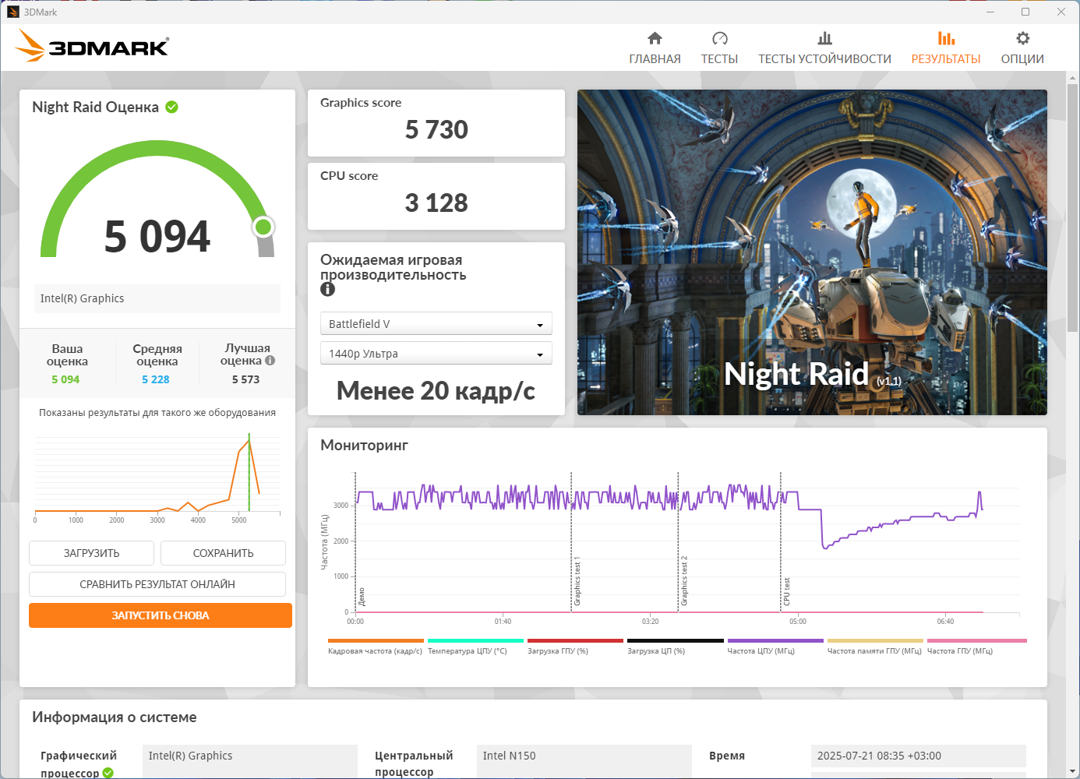Open the 1440p Ультра resolution dropdown
The height and width of the screenshot is (779, 1080).
pyautogui.click(x=436, y=353)
